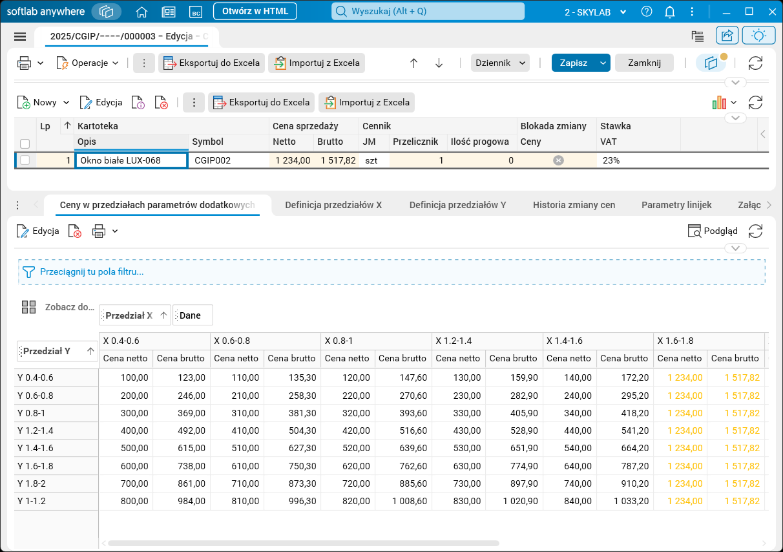Click the Otwórz w HTML button
783x552 pixels.
(255, 12)
